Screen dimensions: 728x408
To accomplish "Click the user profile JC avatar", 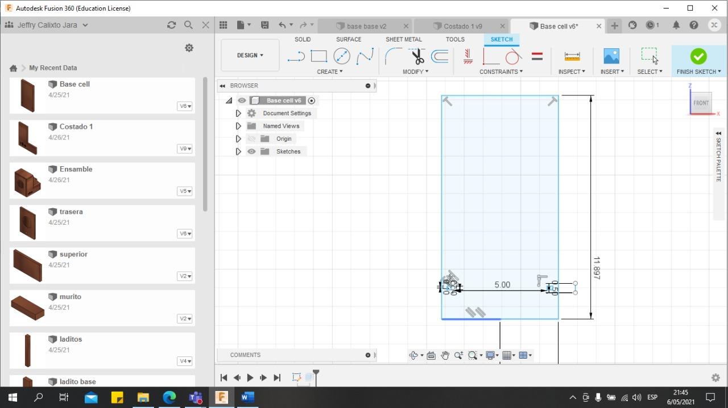I will click(714, 25).
